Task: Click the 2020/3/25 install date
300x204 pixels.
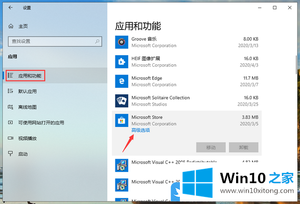Action: 248,104
